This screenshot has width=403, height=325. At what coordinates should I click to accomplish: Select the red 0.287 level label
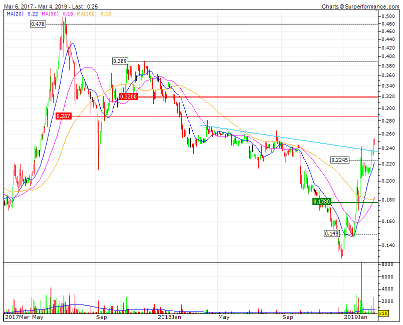(x=63, y=116)
